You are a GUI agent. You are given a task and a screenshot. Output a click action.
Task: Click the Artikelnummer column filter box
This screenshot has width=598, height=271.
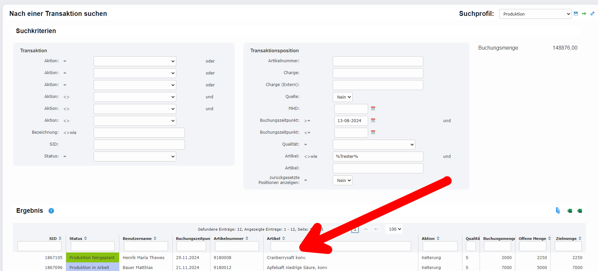[x=237, y=246]
